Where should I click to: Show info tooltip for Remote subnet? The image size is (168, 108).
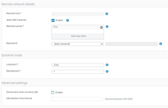(107, 27)
